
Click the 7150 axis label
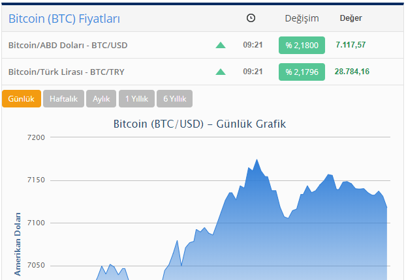coord(36,180)
